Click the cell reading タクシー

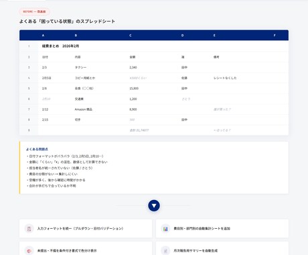pyautogui.click(x=80, y=67)
